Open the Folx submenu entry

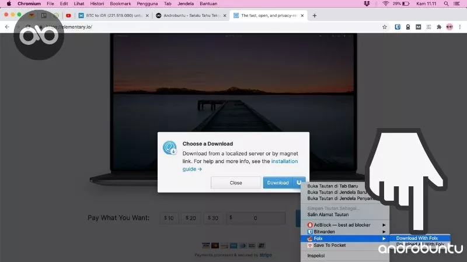click(x=345, y=239)
